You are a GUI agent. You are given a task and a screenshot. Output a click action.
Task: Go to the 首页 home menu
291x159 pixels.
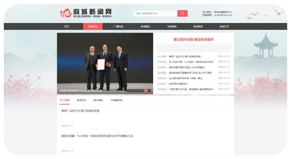67,26
